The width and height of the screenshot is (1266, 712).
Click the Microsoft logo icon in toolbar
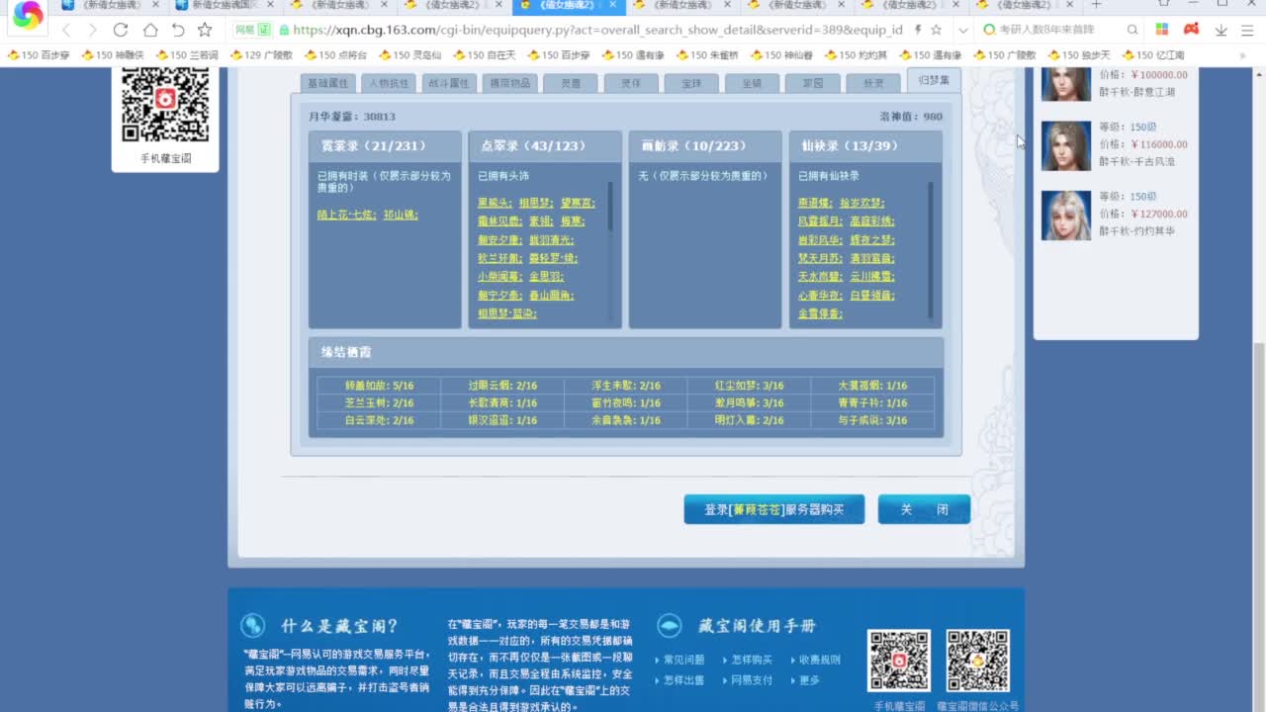1162,30
